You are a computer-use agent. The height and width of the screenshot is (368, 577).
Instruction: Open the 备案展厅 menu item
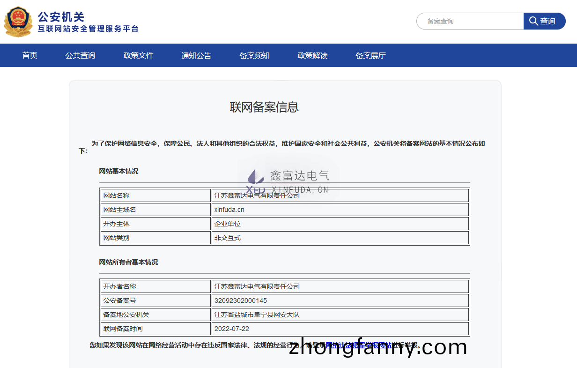point(370,55)
